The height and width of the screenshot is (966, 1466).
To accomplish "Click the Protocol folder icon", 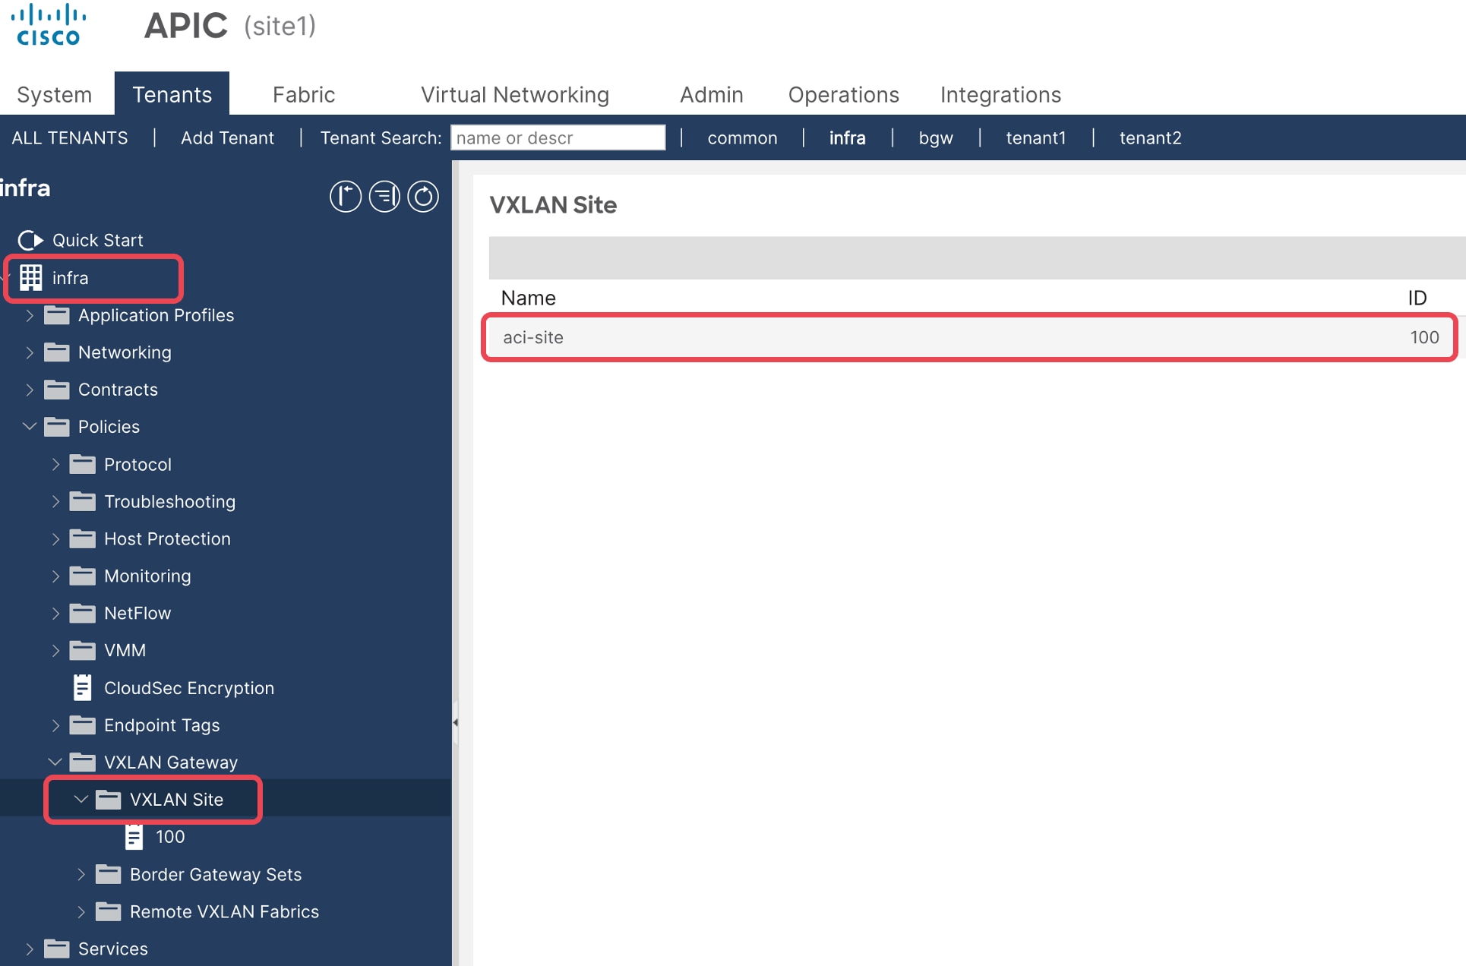I will (x=83, y=464).
